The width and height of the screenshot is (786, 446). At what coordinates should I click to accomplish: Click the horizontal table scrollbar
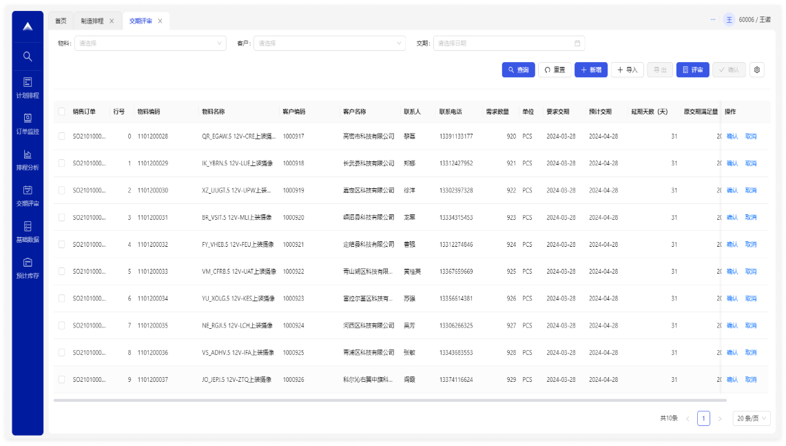pyautogui.click(x=390, y=401)
